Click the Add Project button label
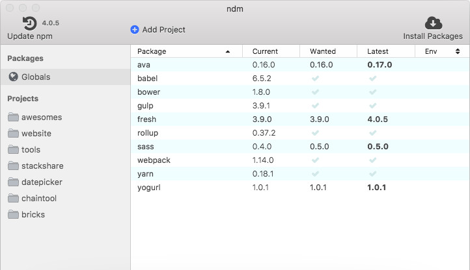Screen dimensions: 470x270 click(164, 29)
